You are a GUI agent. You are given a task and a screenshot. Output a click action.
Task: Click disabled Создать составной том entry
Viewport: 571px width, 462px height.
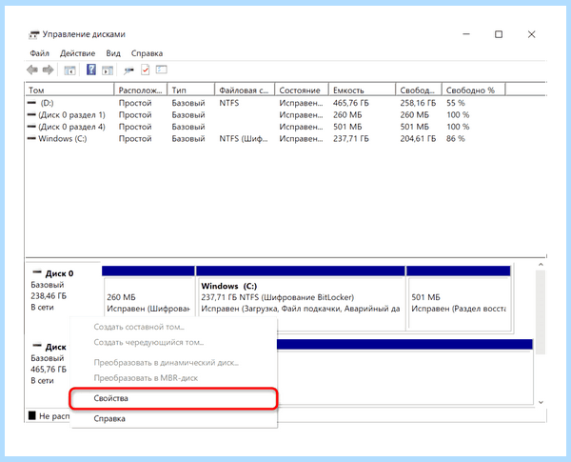[x=173, y=327]
